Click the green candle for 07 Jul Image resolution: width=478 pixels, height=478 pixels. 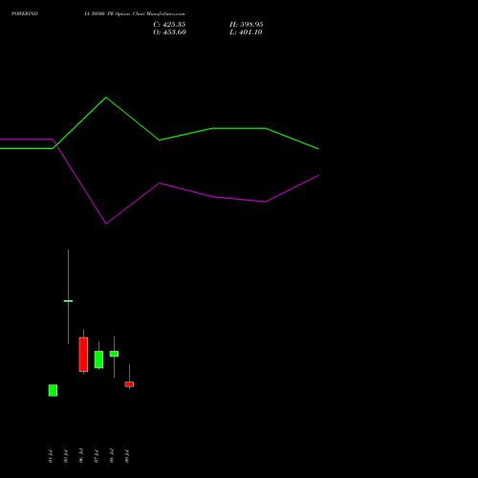pos(98,359)
